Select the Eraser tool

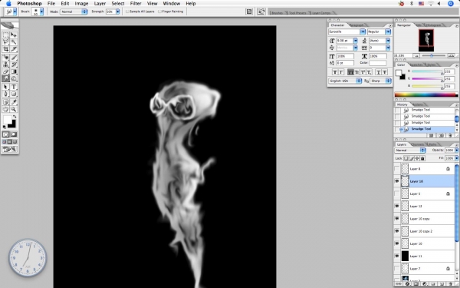(5, 71)
